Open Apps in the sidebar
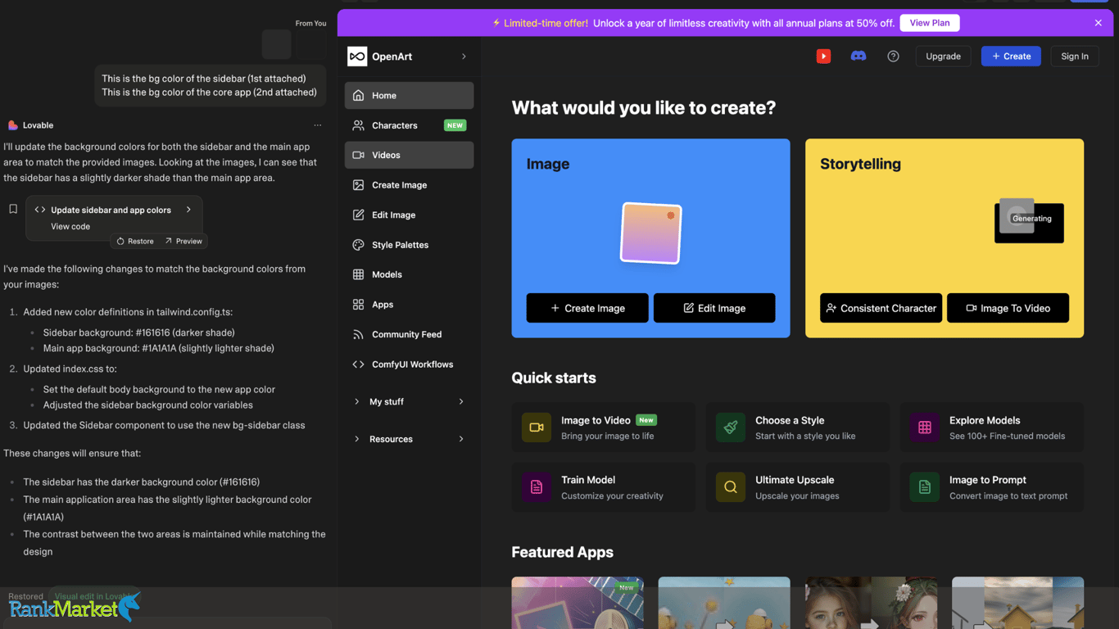The height and width of the screenshot is (629, 1119). point(409,305)
